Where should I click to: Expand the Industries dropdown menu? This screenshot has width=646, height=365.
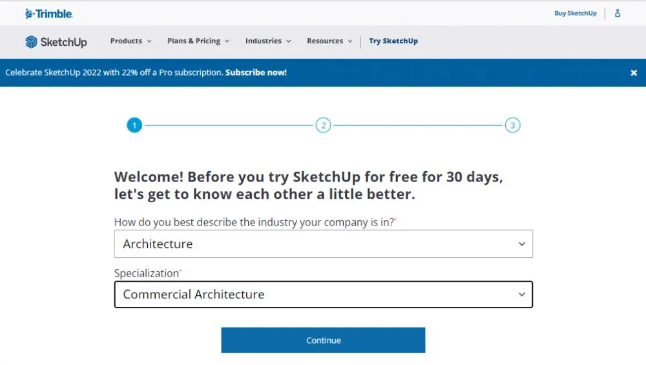267,41
